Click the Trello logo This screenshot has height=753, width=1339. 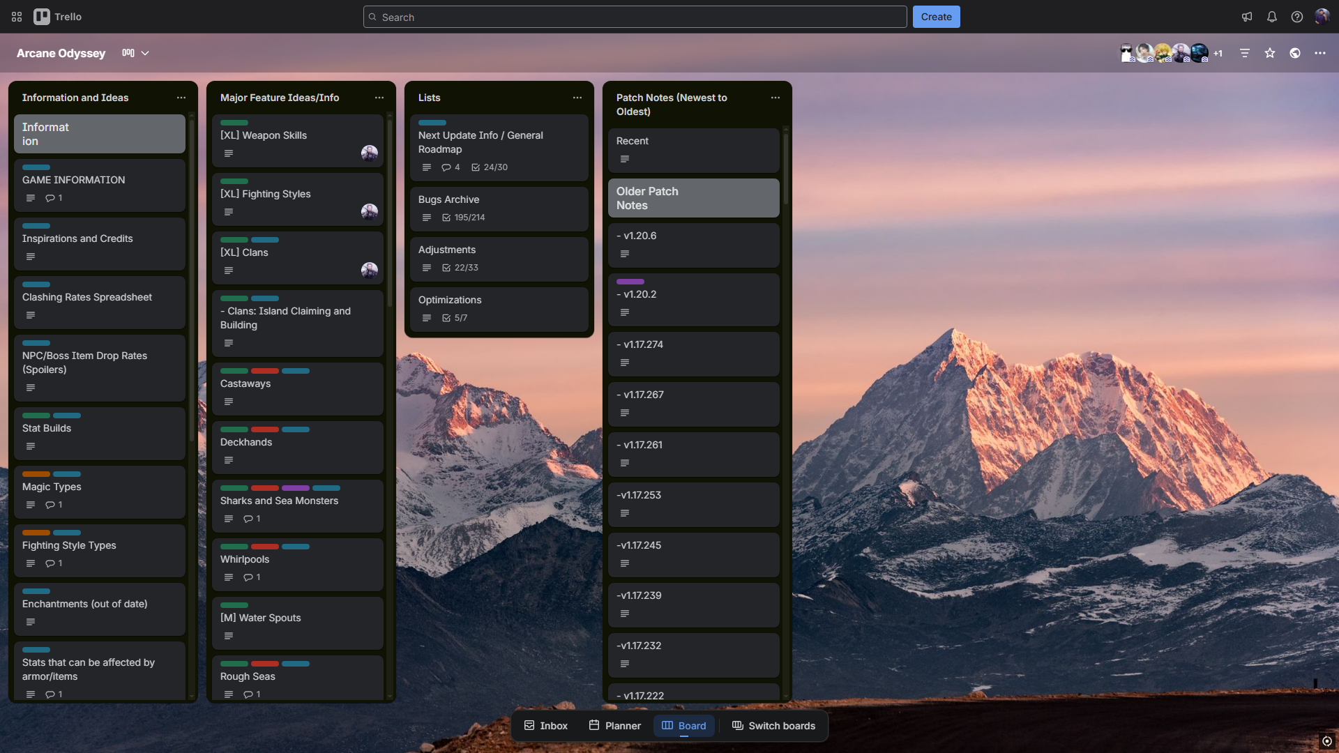point(57,17)
